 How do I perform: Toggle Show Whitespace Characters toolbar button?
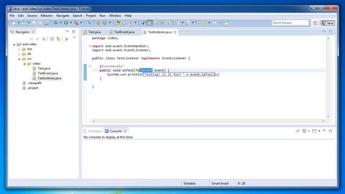(x=168, y=23)
